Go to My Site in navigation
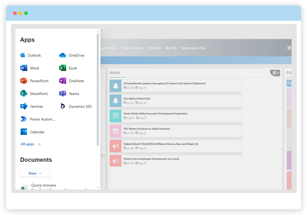The height and width of the screenshot is (216, 307). 171,48
